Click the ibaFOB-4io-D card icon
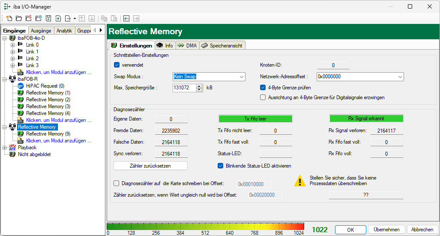Screen dimensions: 440x236 pos(12,38)
